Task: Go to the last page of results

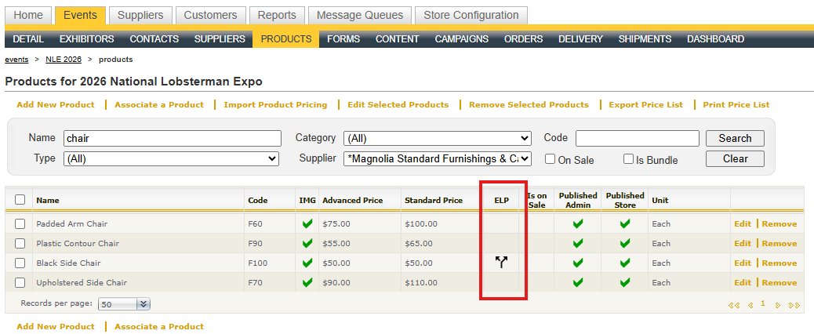Action: click(794, 304)
